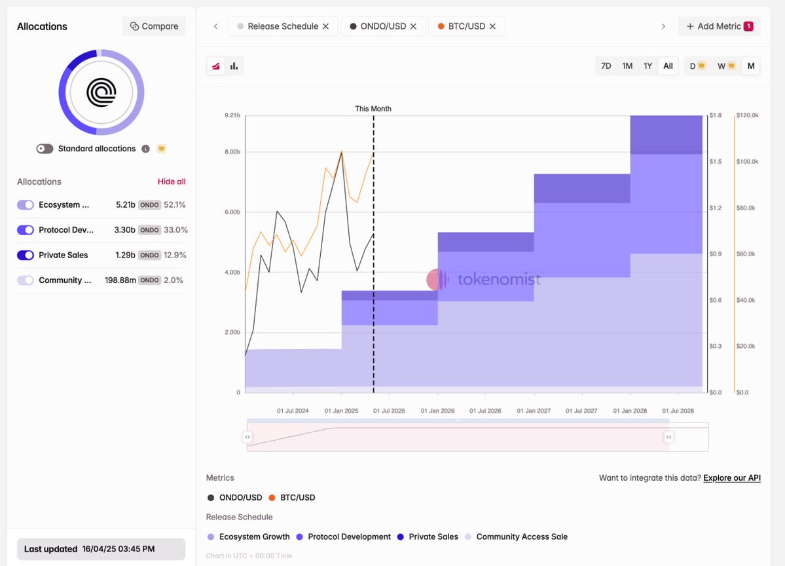The width and height of the screenshot is (785, 566).
Task: Turn off the Private Sales allocation toggle
Action: click(26, 255)
